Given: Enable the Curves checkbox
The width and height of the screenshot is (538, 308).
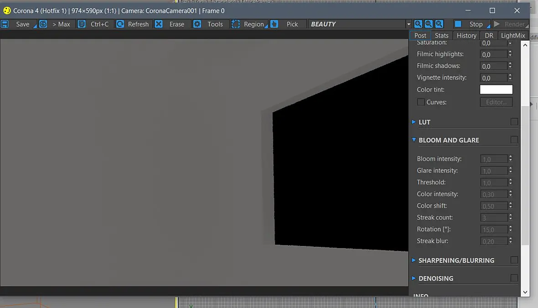Looking at the screenshot, I should pyautogui.click(x=421, y=102).
